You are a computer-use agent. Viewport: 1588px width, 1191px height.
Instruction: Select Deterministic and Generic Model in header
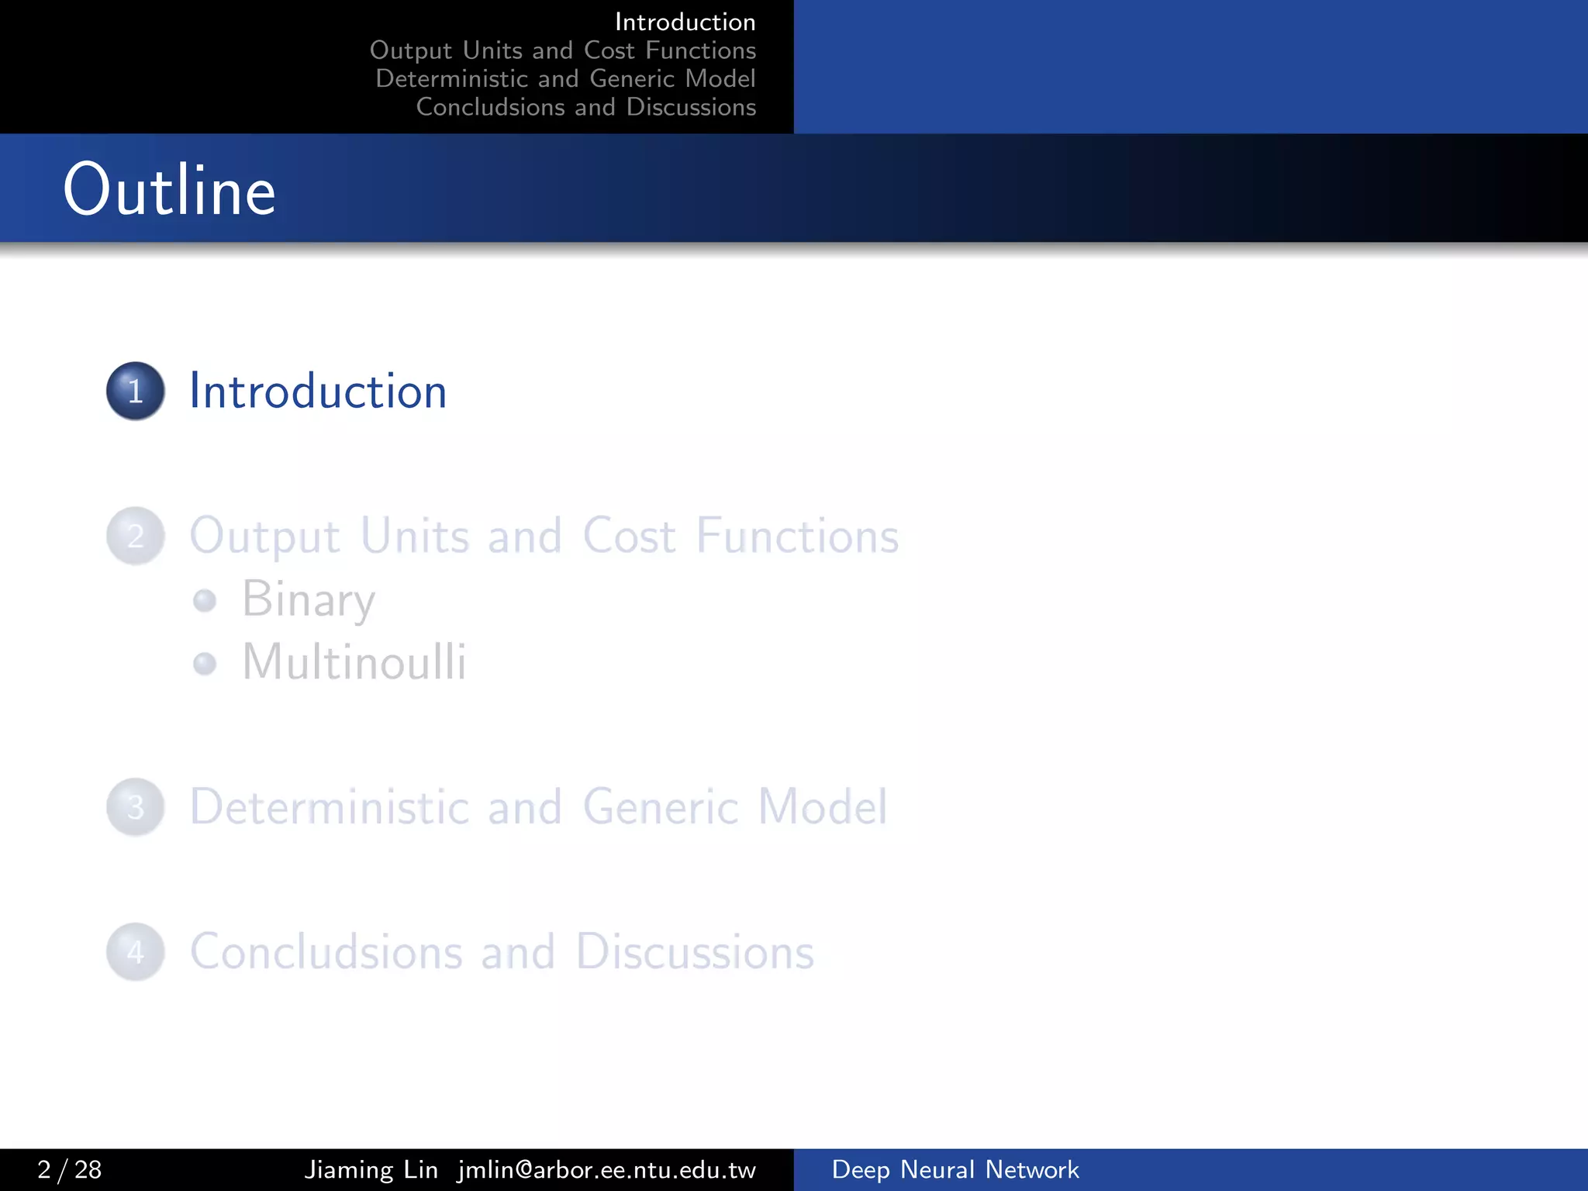[x=565, y=78]
